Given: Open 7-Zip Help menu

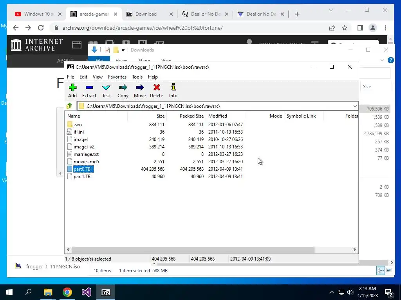Looking at the screenshot, I should click(x=153, y=77).
